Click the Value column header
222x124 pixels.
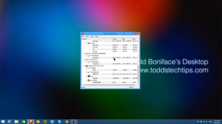(x=117, y=39)
